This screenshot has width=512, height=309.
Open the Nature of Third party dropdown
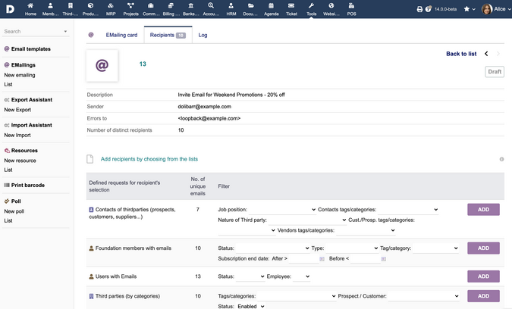point(307,220)
